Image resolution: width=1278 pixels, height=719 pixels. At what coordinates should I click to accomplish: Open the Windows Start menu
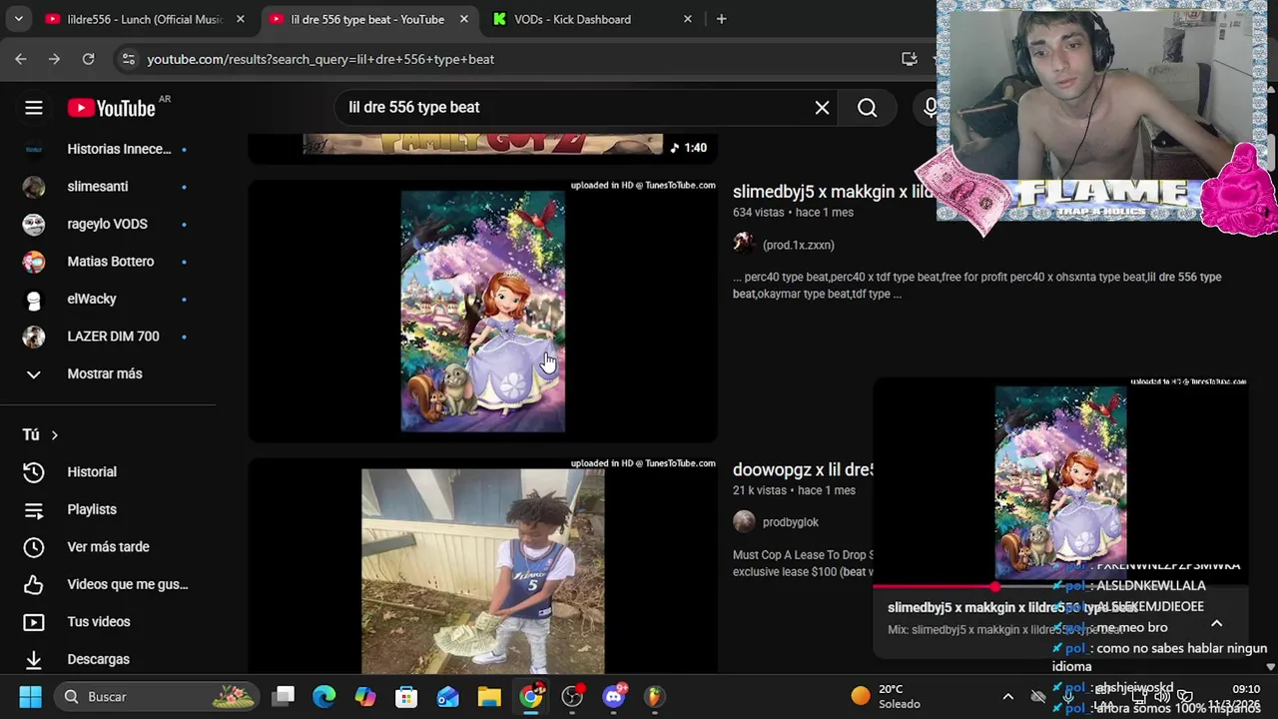click(30, 697)
